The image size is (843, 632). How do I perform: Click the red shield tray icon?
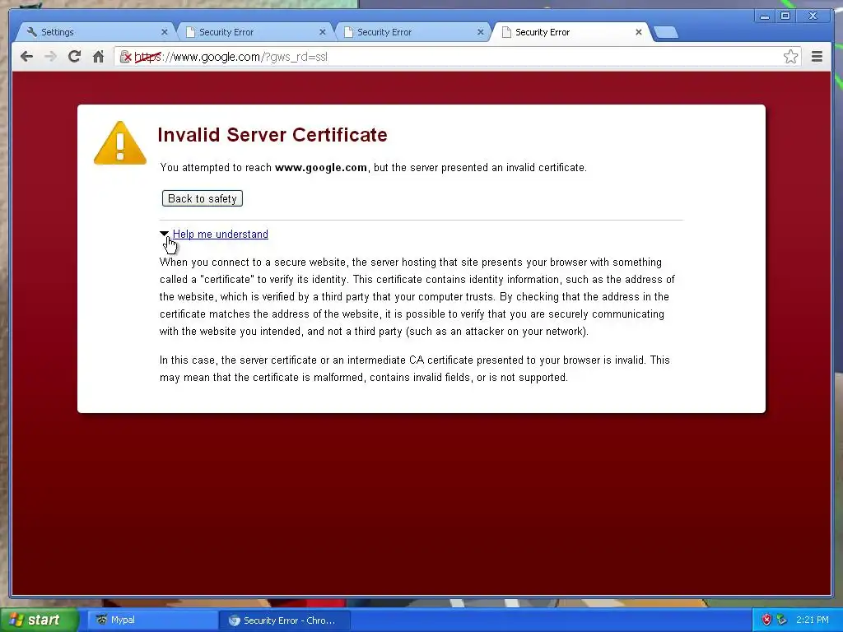[766, 620]
